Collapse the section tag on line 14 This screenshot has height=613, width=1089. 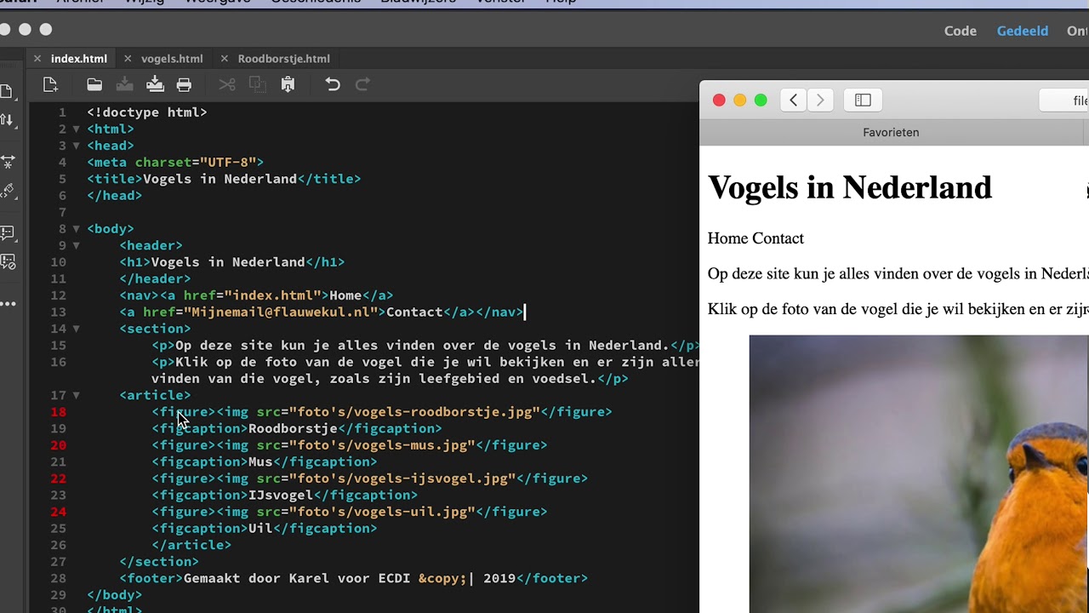point(76,329)
